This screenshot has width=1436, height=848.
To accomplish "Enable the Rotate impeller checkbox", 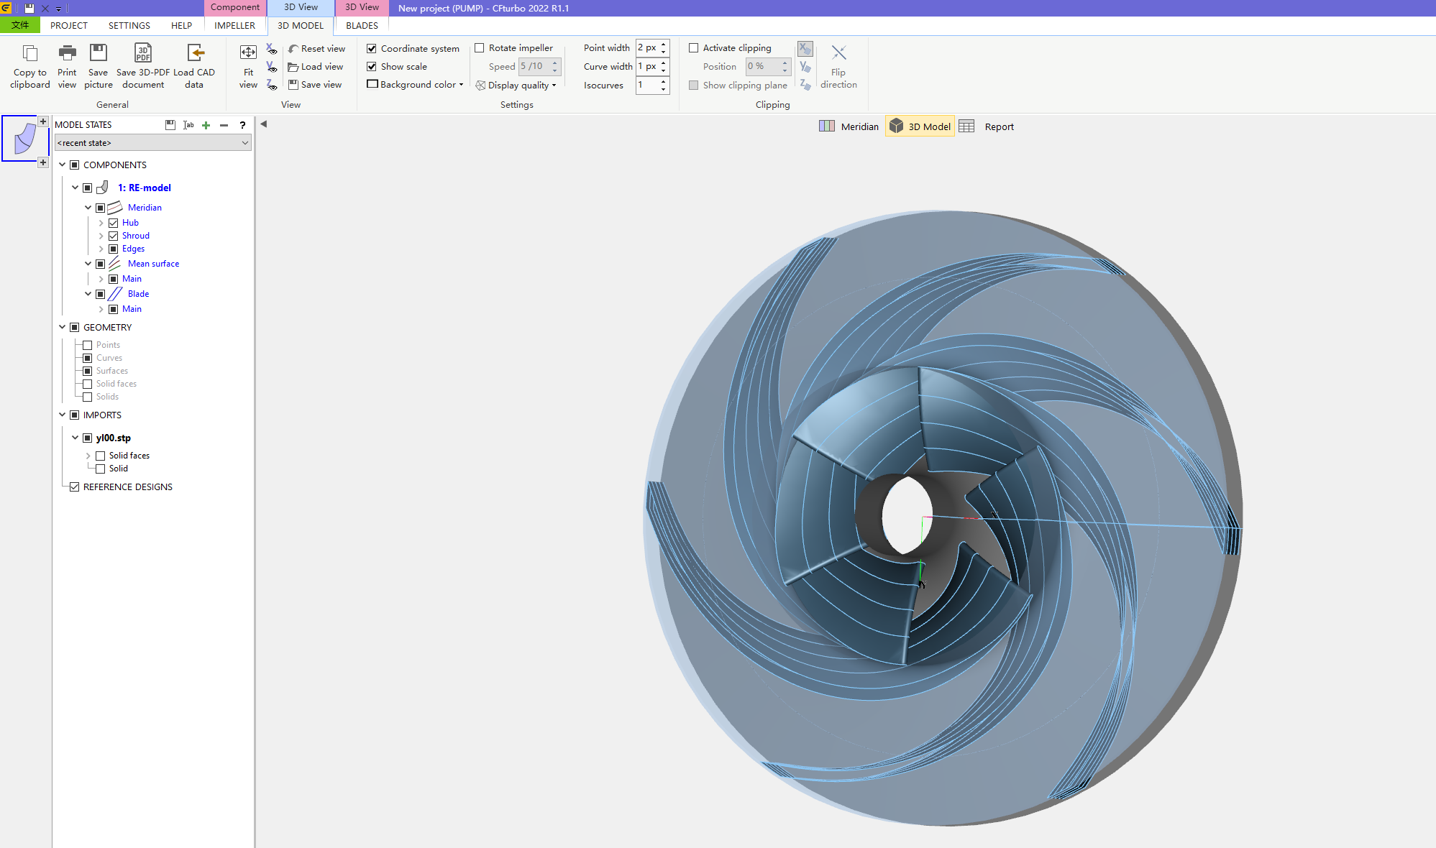I will tap(480, 48).
